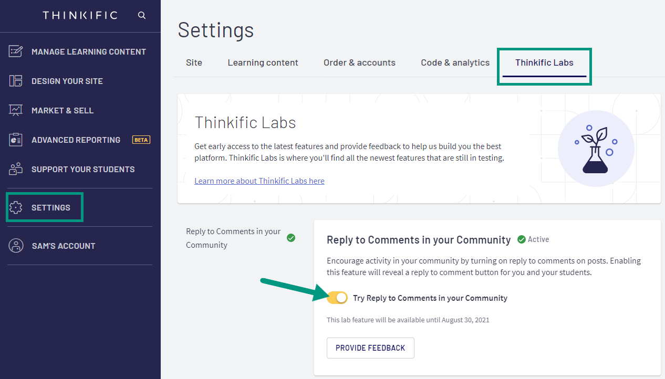Click the Thinkific Labs banner heading
Viewport: 665px width, 379px height.
point(245,122)
